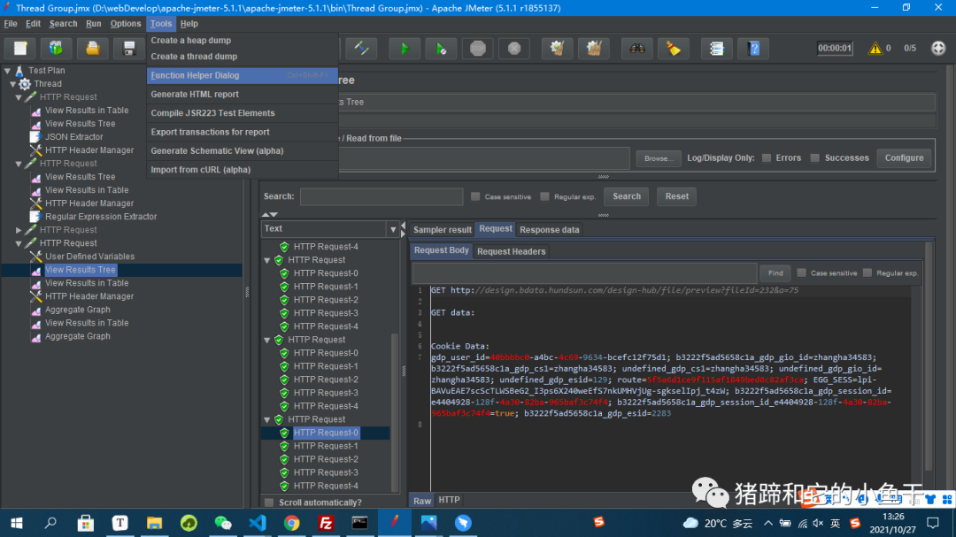Enable the Successes checkbox

[815, 158]
